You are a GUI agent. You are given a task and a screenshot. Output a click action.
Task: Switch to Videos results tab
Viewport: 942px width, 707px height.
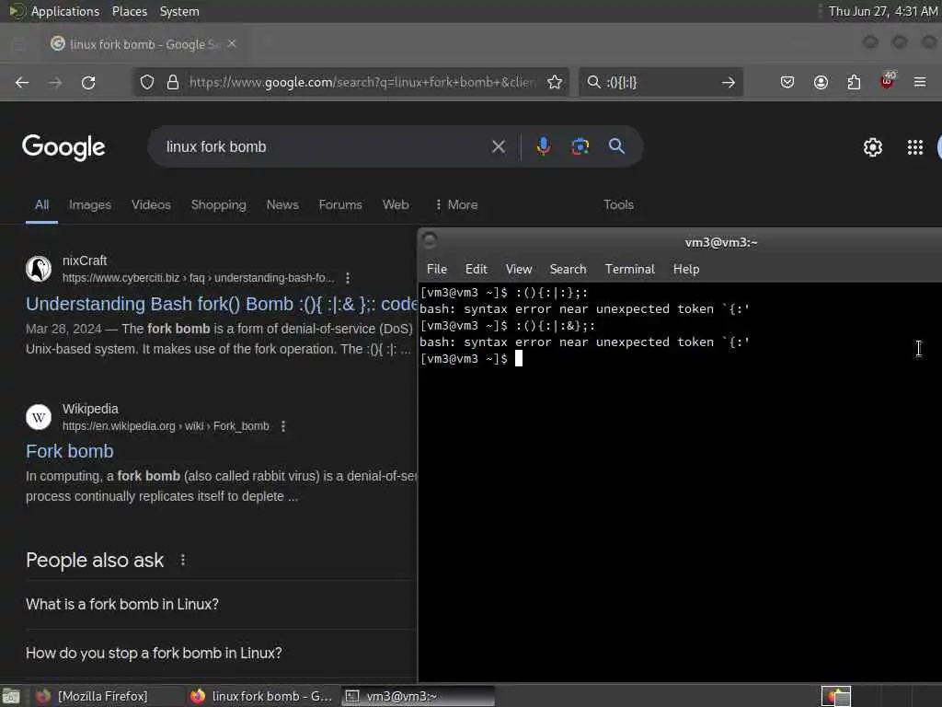pyautogui.click(x=152, y=205)
